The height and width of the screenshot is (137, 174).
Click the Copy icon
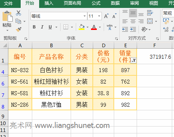point(18,21)
